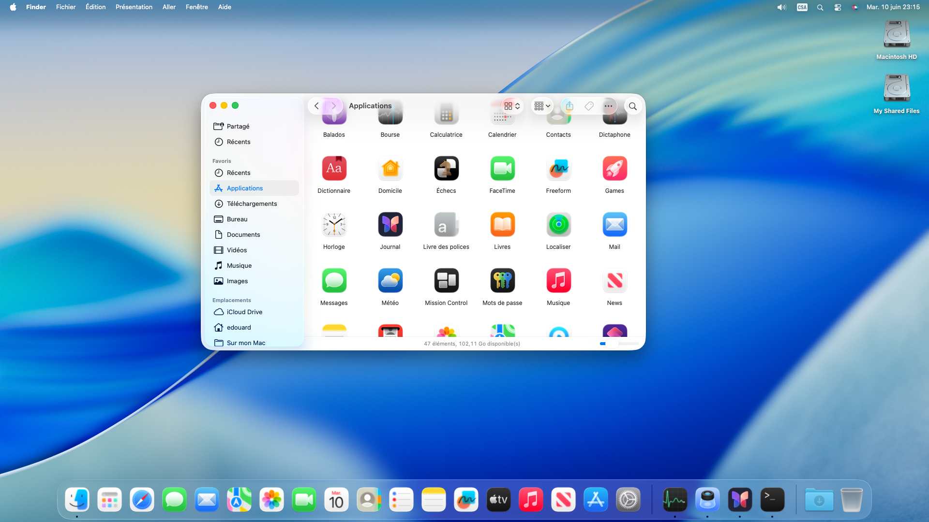This screenshot has width=929, height=522.
Task: Open the Échecs chess app
Action: coord(446,169)
